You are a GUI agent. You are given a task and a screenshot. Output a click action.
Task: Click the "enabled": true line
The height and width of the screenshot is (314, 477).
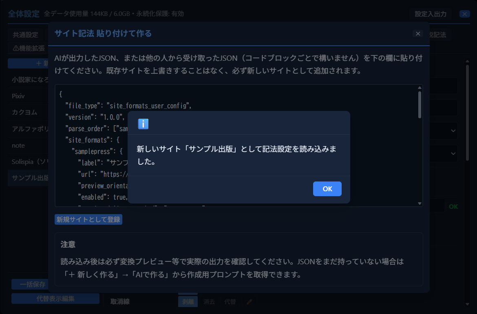pos(102,197)
